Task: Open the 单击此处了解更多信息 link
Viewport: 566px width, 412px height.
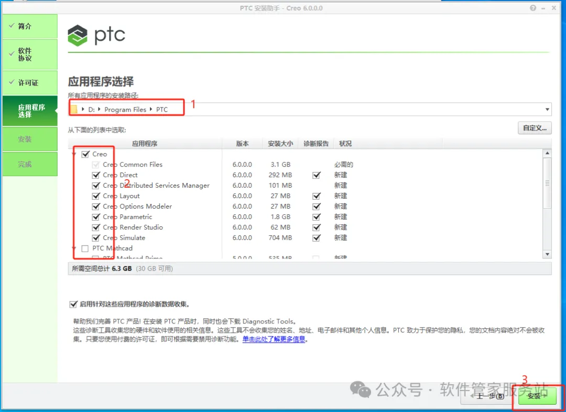Action: coord(274,339)
